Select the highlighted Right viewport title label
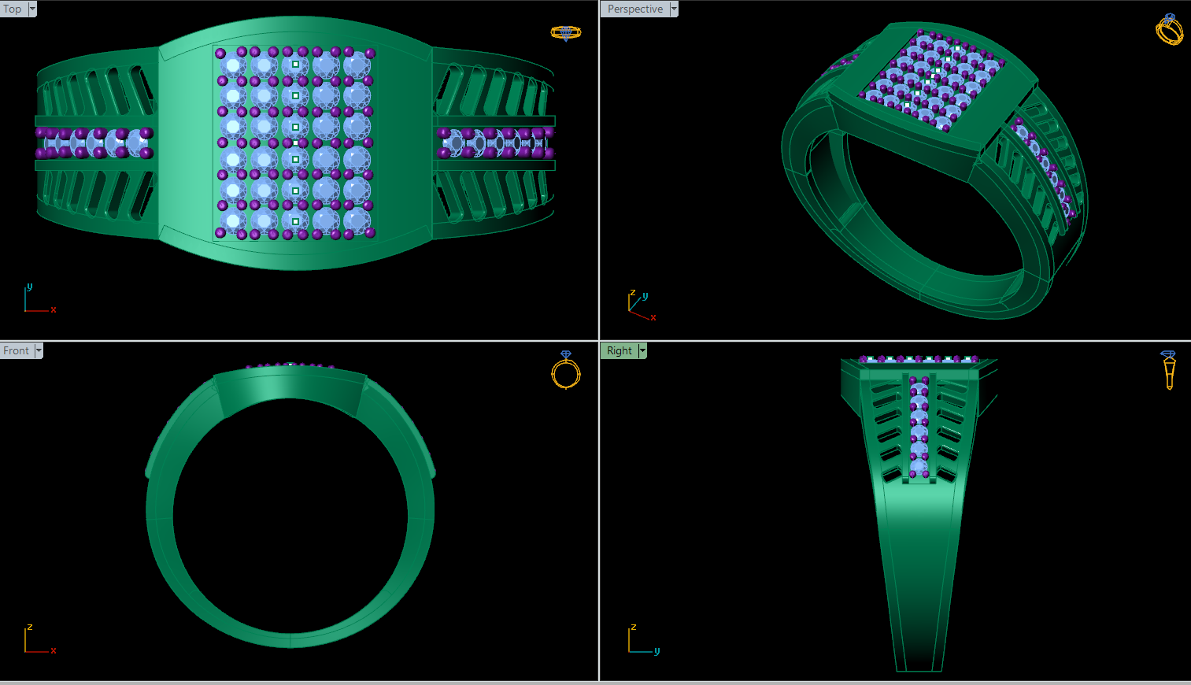This screenshot has height=685, width=1191. click(620, 351)
